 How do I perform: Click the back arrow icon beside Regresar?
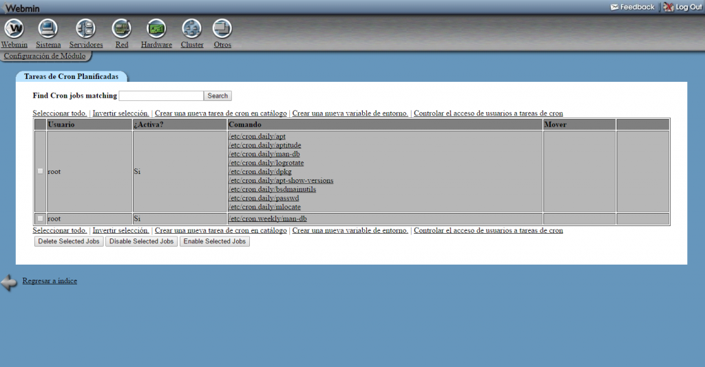pos(10,282)
